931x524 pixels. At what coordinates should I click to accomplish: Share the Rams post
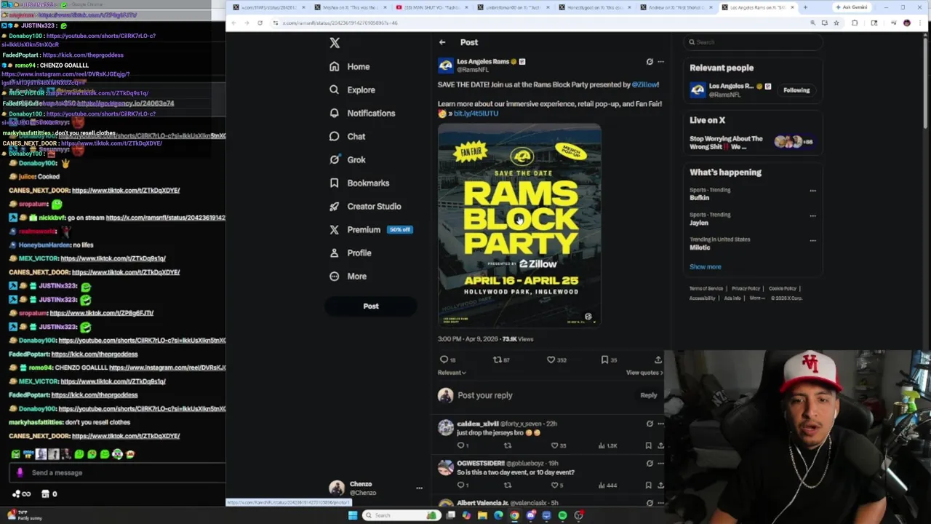tap(658, 360)
